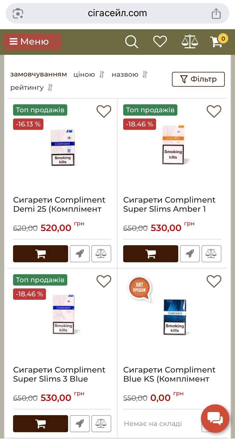Screen dimensions: 235x441
Task: Select the замовчуванням sort option
Action: click(x=39, y=74)
